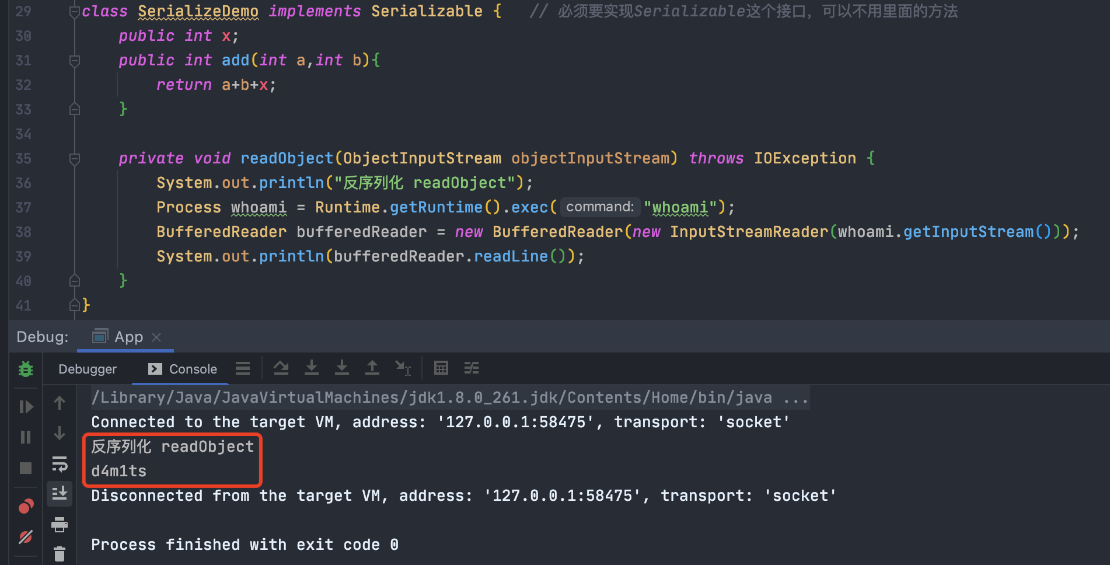
Task: Click the 'Disconnected from the target VM' line
Action: tap(464, 496)
